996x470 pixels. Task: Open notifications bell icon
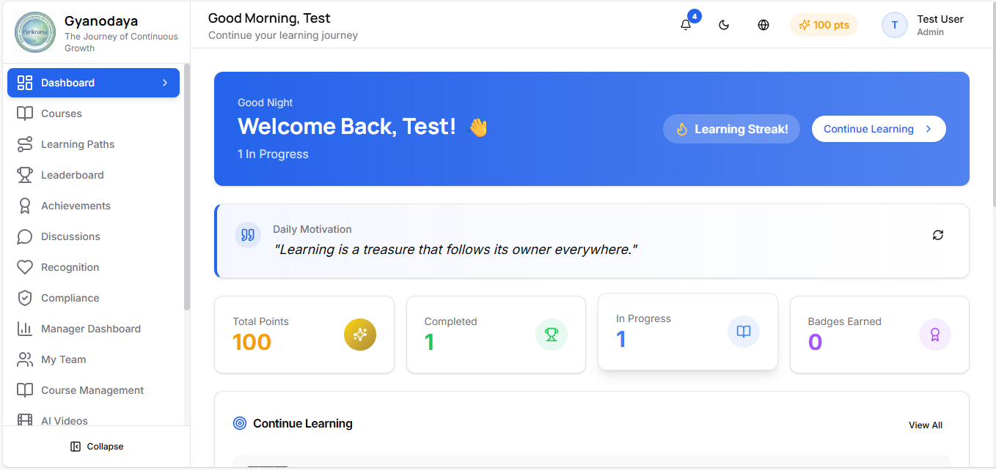pos(686,25)
